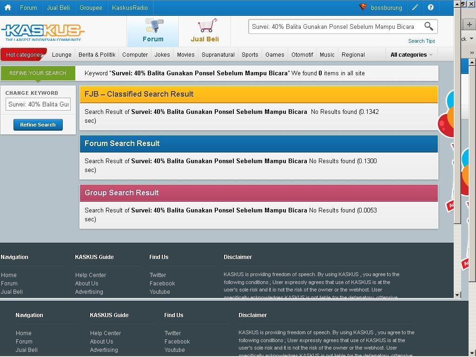Open Groupee in the top bar

click(x=91, y=7)
